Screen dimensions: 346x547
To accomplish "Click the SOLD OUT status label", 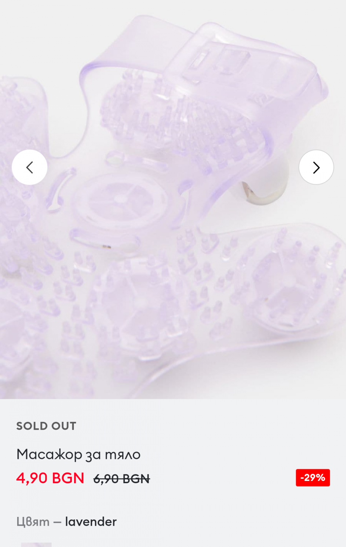I will (x=46, y=426).
